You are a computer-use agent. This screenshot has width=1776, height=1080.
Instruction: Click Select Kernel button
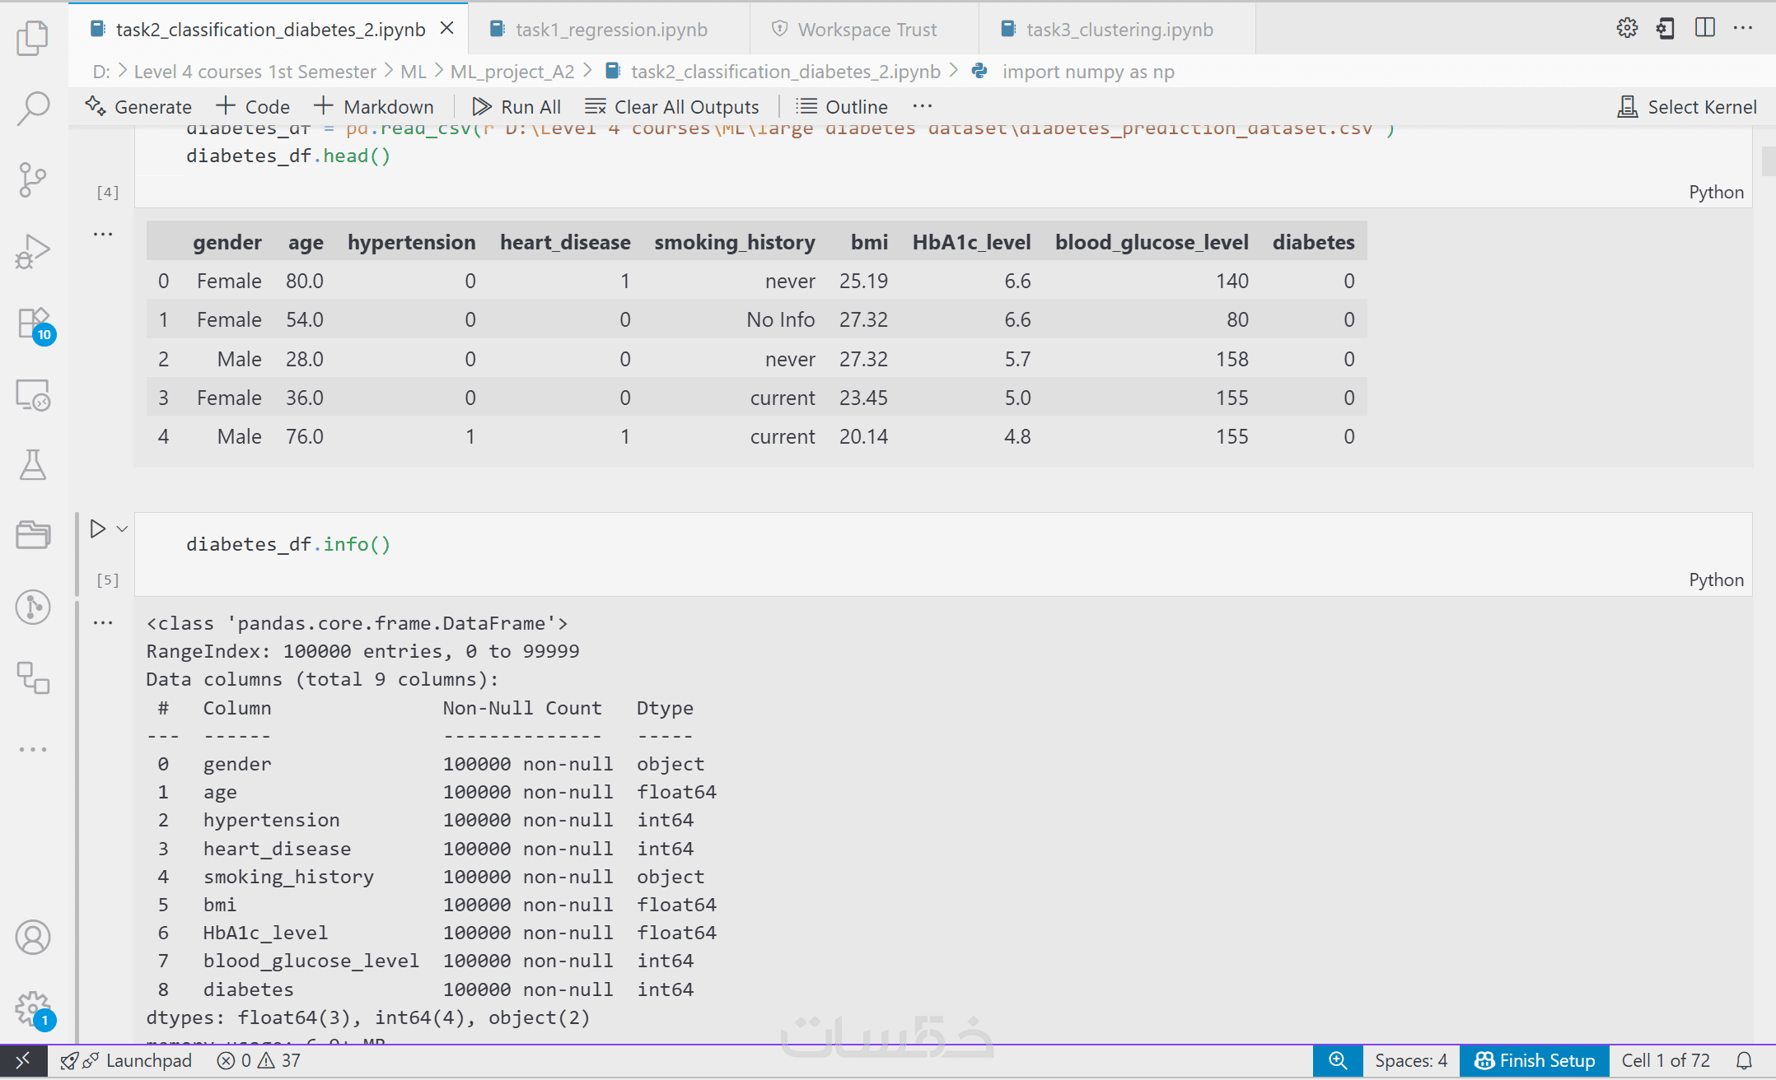1687,107
